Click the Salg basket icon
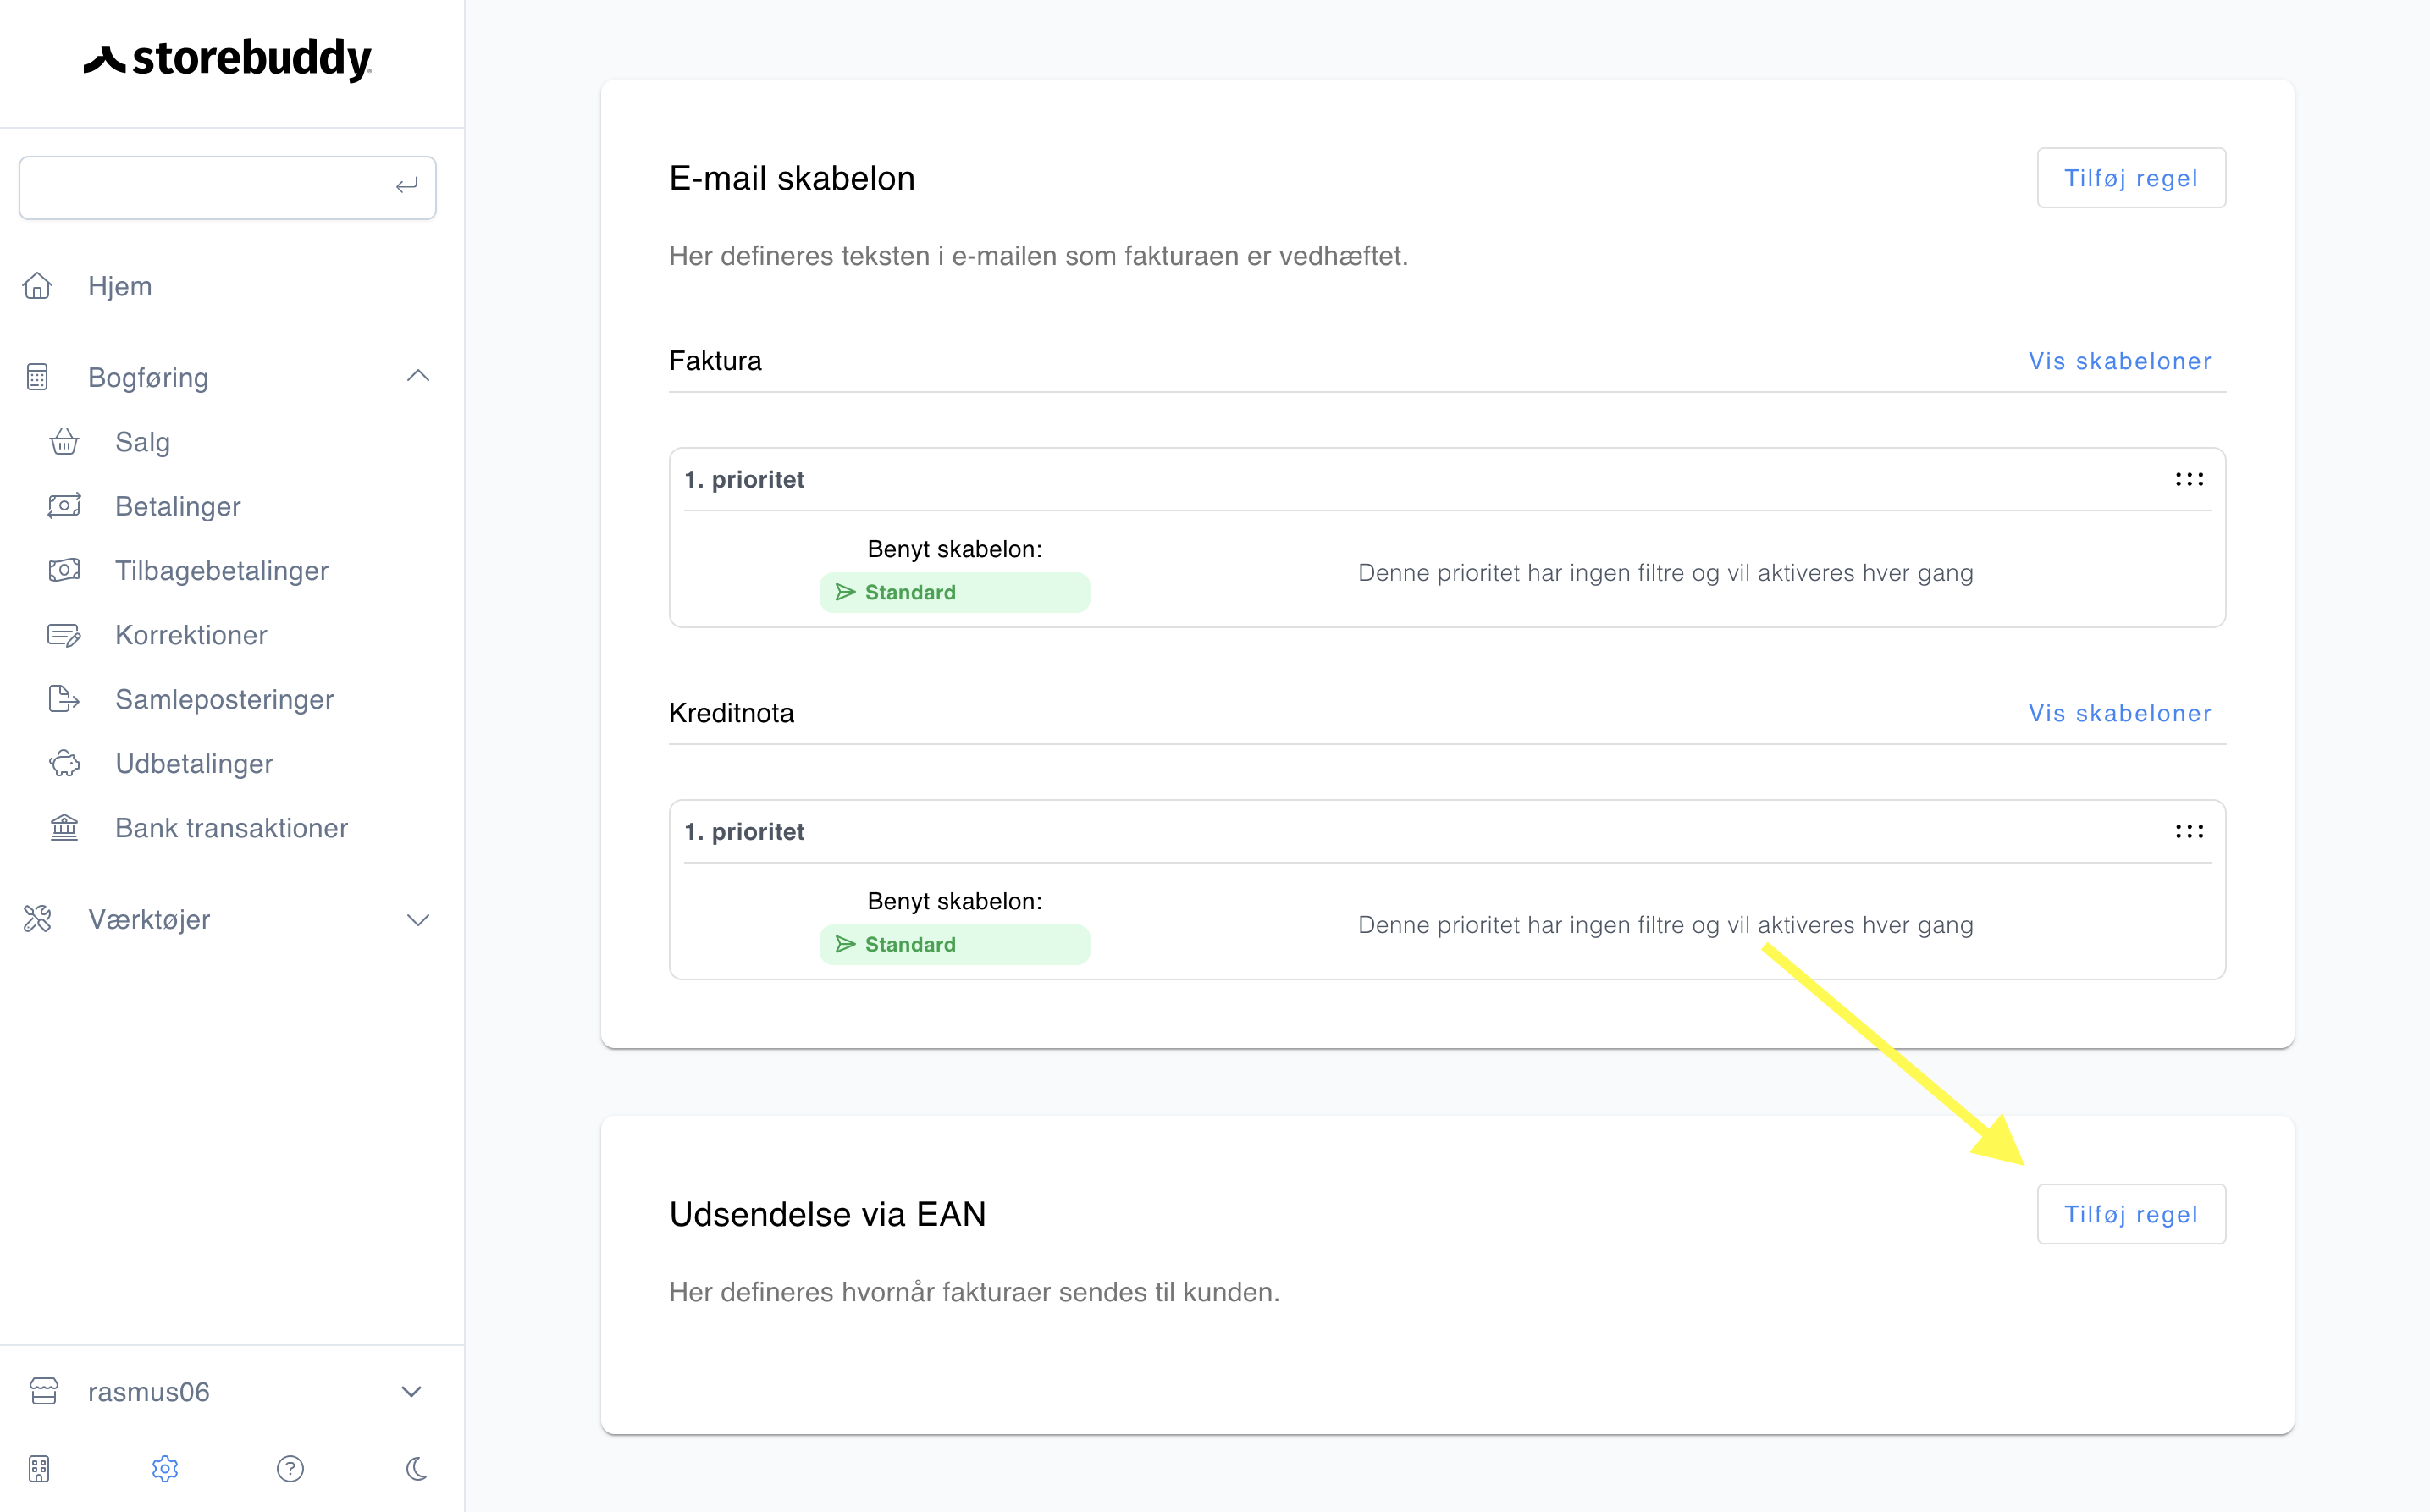 tap(65, 441)
